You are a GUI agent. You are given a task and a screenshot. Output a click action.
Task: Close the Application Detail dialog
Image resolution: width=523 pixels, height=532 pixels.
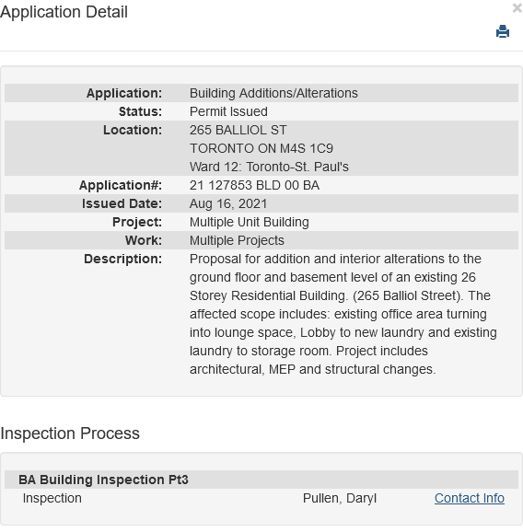(517, 8)
